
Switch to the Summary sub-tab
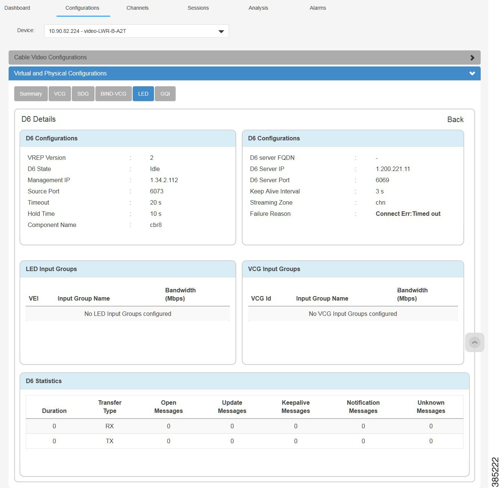pos(31,93)
